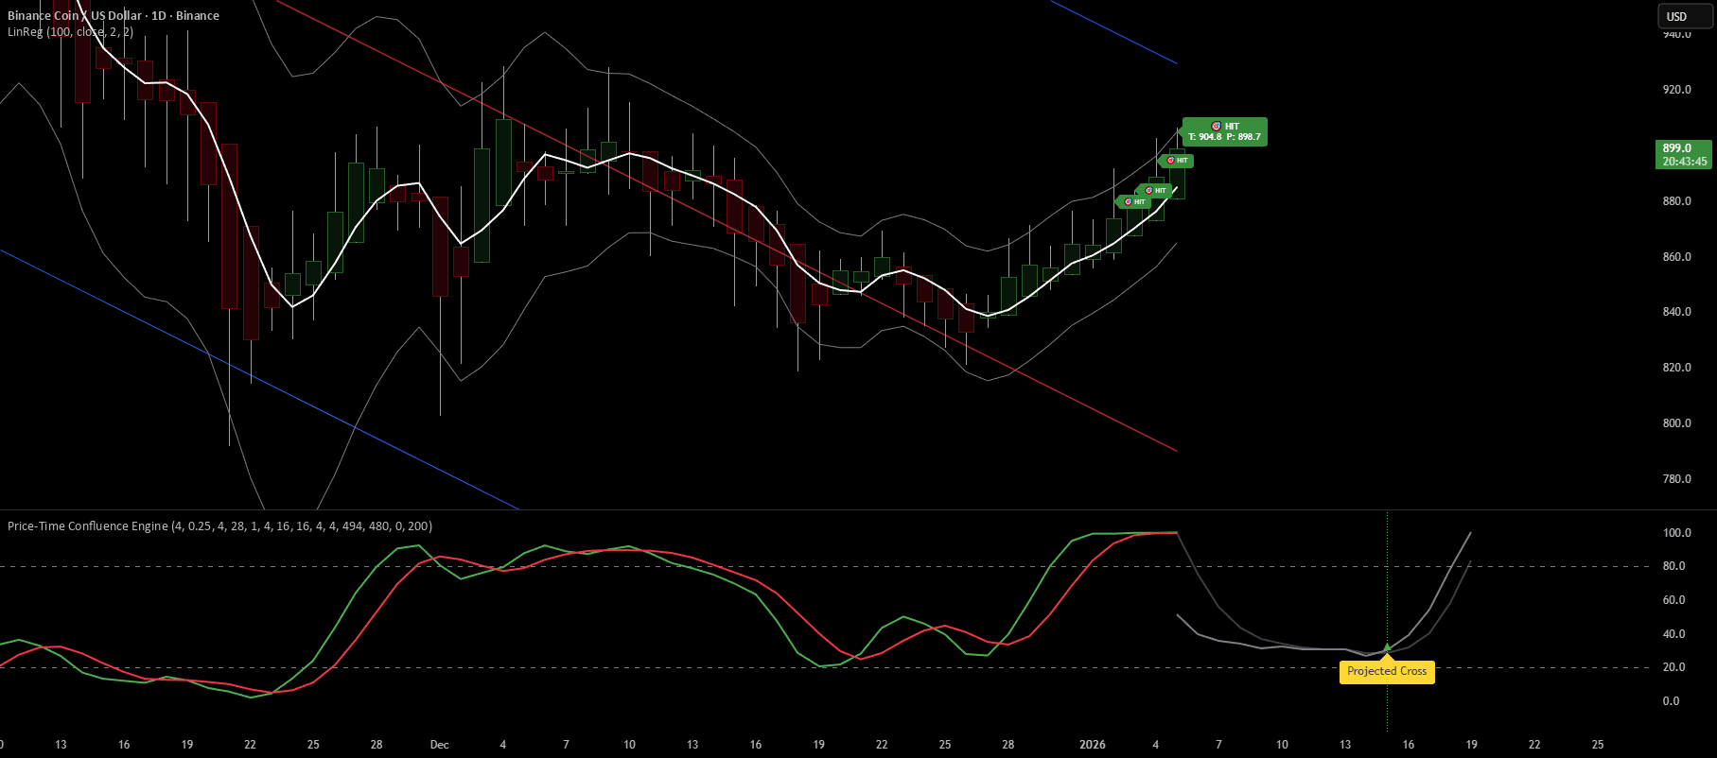Select the Price-Time Confluence Engine legend
This screenshot has height=758, width=1717.
tap(219, 525)
